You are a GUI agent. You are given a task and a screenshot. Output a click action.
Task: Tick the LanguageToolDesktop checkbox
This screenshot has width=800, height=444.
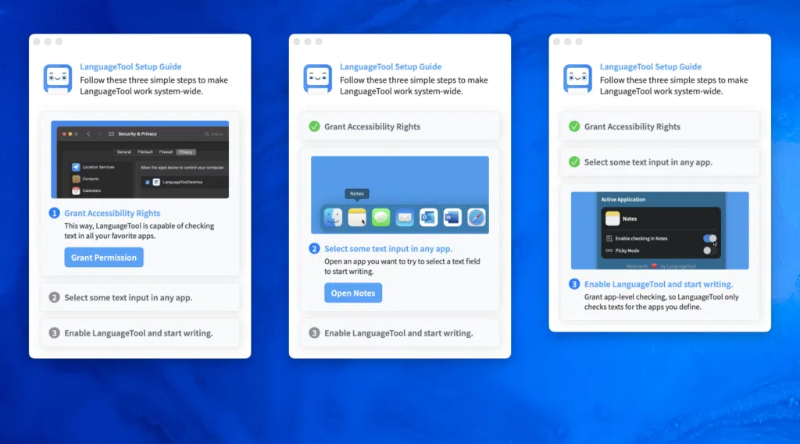tap(147, 182)
